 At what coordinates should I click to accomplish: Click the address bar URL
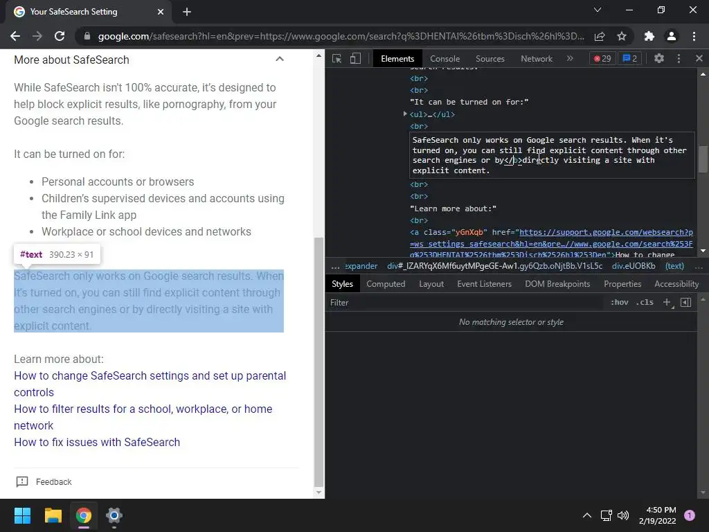coord(341,36)
